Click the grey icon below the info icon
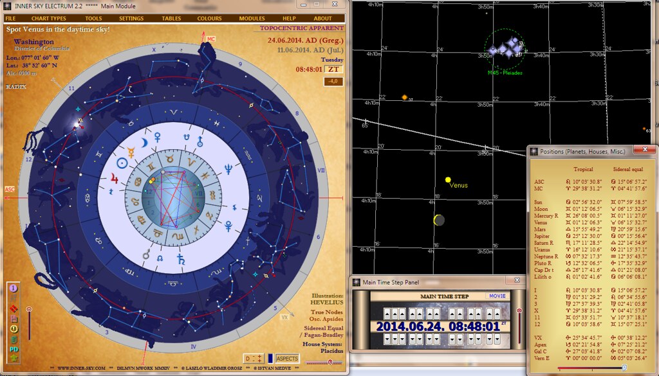The height and width of the screenshot is (376, 659). (14, 298)
